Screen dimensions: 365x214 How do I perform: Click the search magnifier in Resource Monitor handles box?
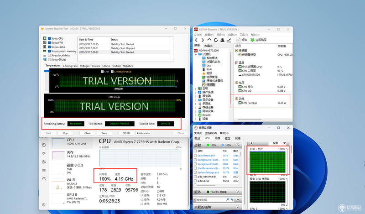click(227, 200)
